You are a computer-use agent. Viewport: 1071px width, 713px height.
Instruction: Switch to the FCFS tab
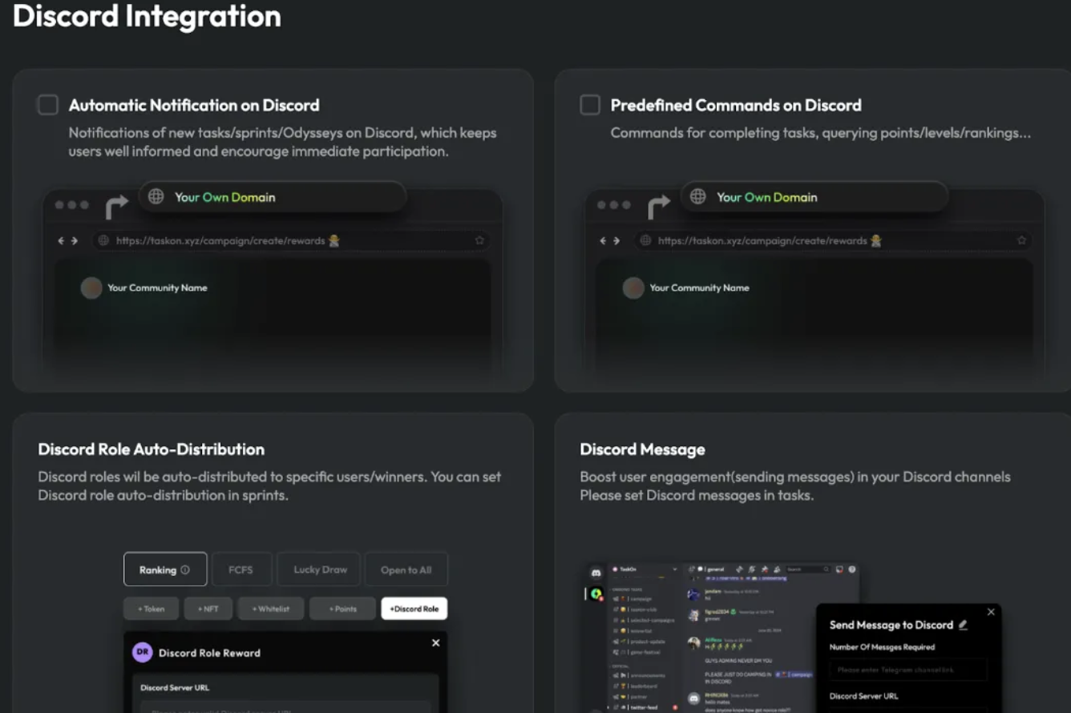click(x=240, y=570)
